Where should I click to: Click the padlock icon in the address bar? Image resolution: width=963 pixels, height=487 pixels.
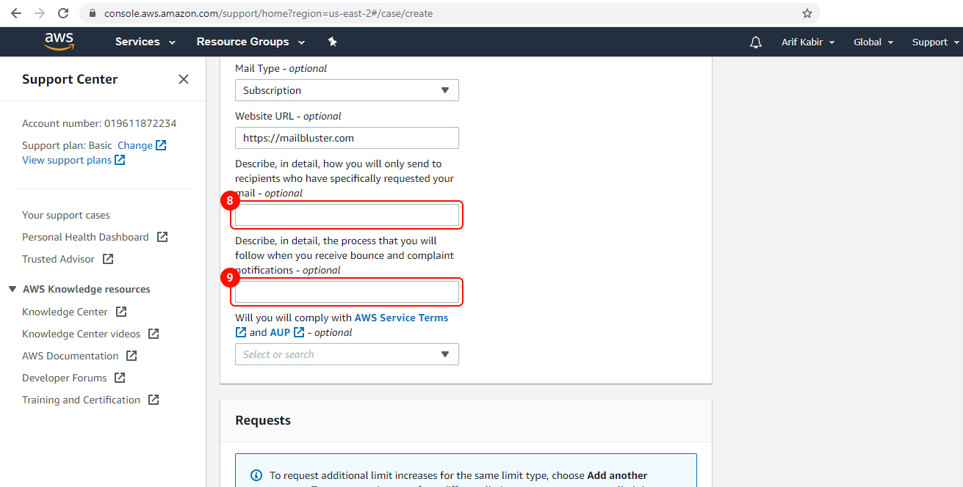pyautogui.click(x=91, y=12)
